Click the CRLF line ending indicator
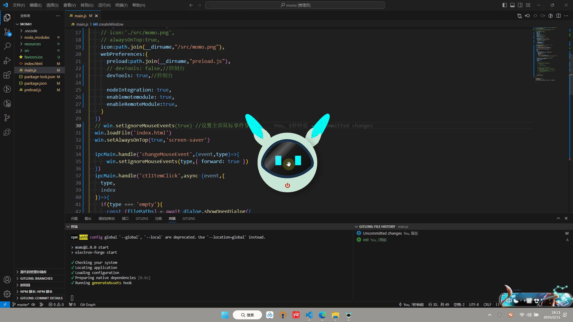Viewport: 573px width, 322px height. click(x=487, y=304)
